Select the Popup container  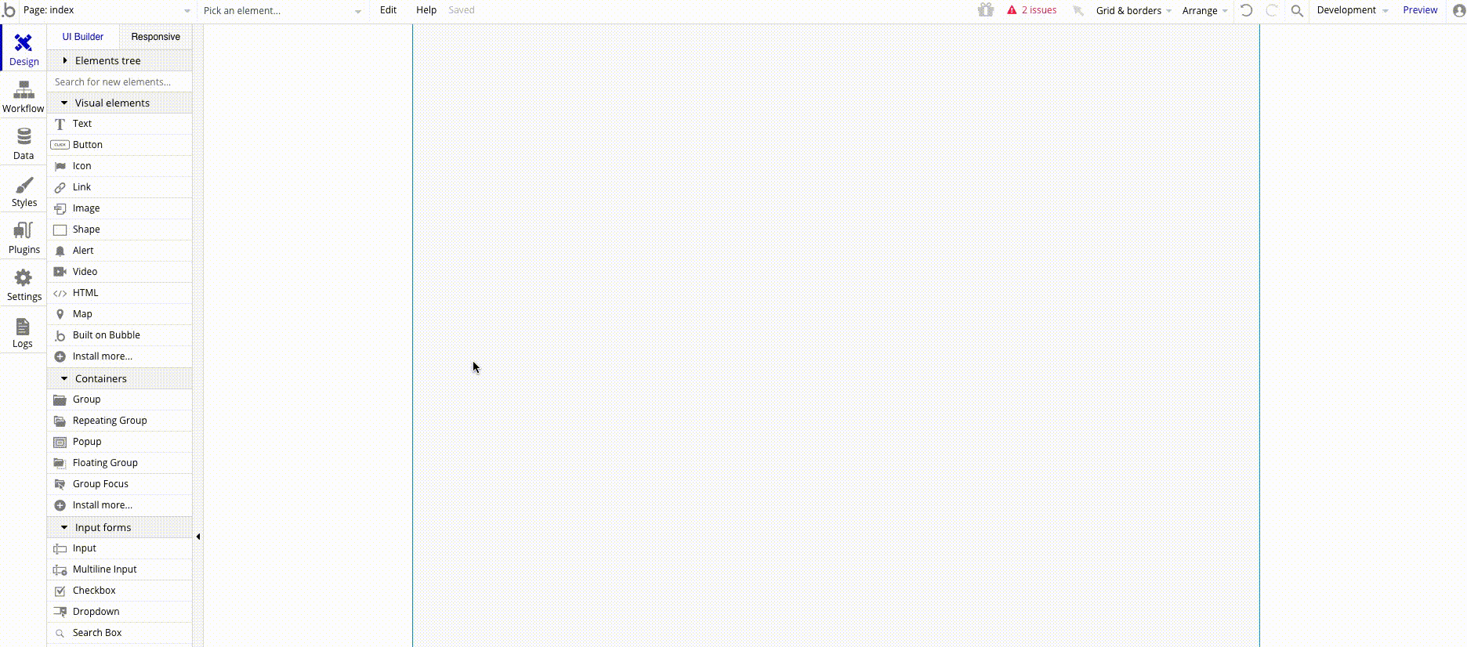pos(120,442)
